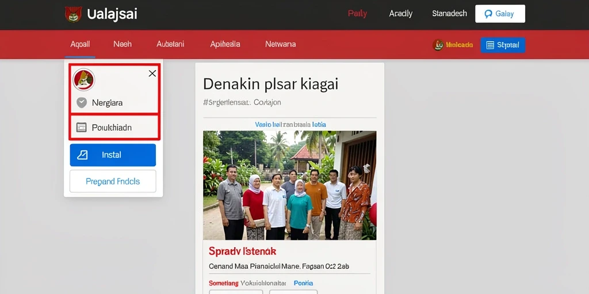Open the Veaio heil ran btaaia lotia link
Screen dimensions: 589x294
click(290, 125)
